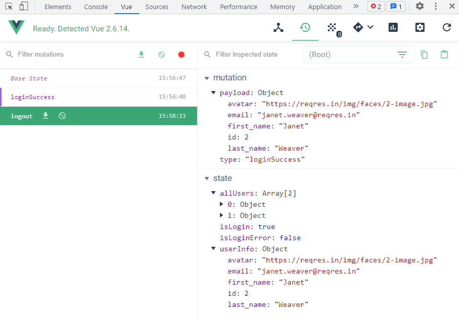Click the filter lines icon in Root selector
This screenshot has width=459, height=320.
(x=402, y=54)
